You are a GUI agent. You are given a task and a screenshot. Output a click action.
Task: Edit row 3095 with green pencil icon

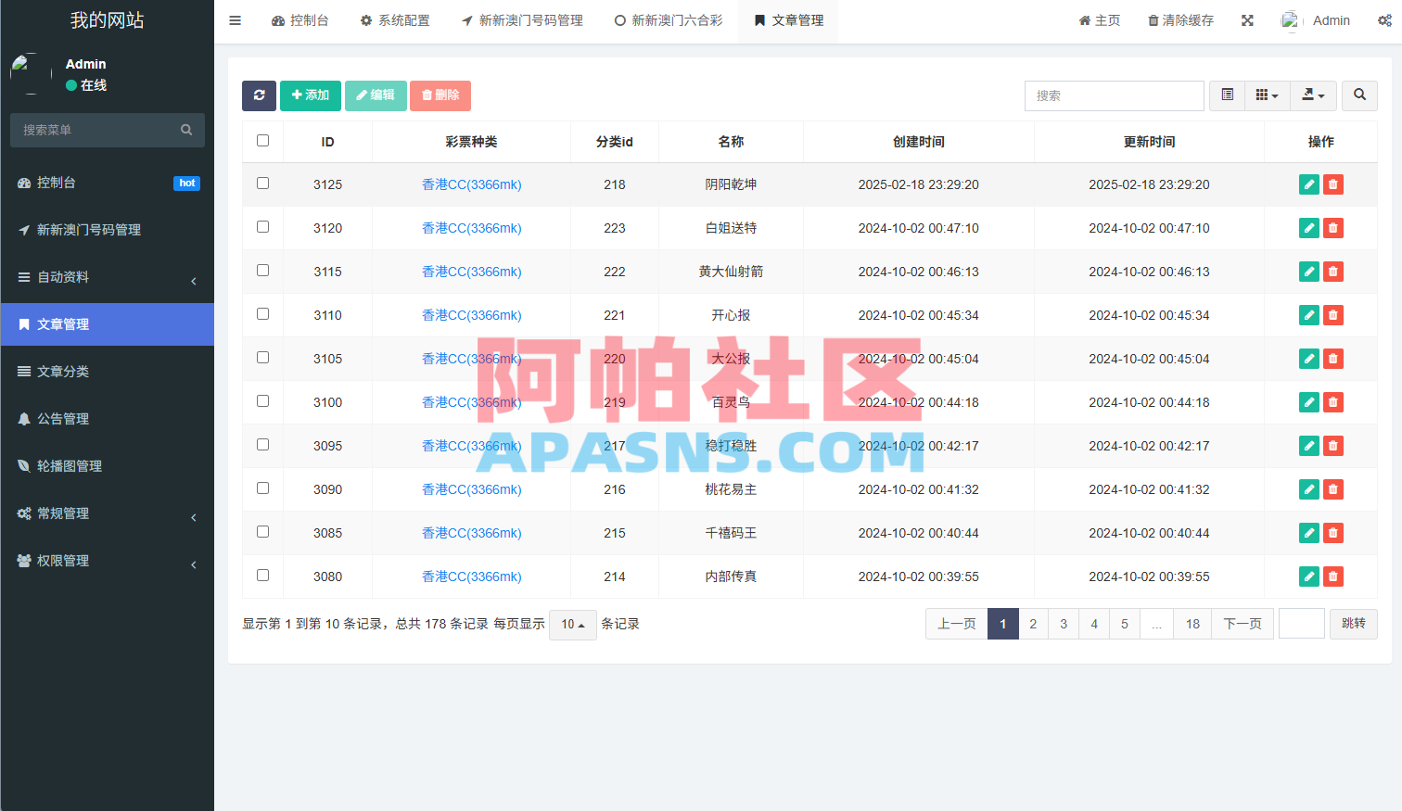(x=1309, y=446)
